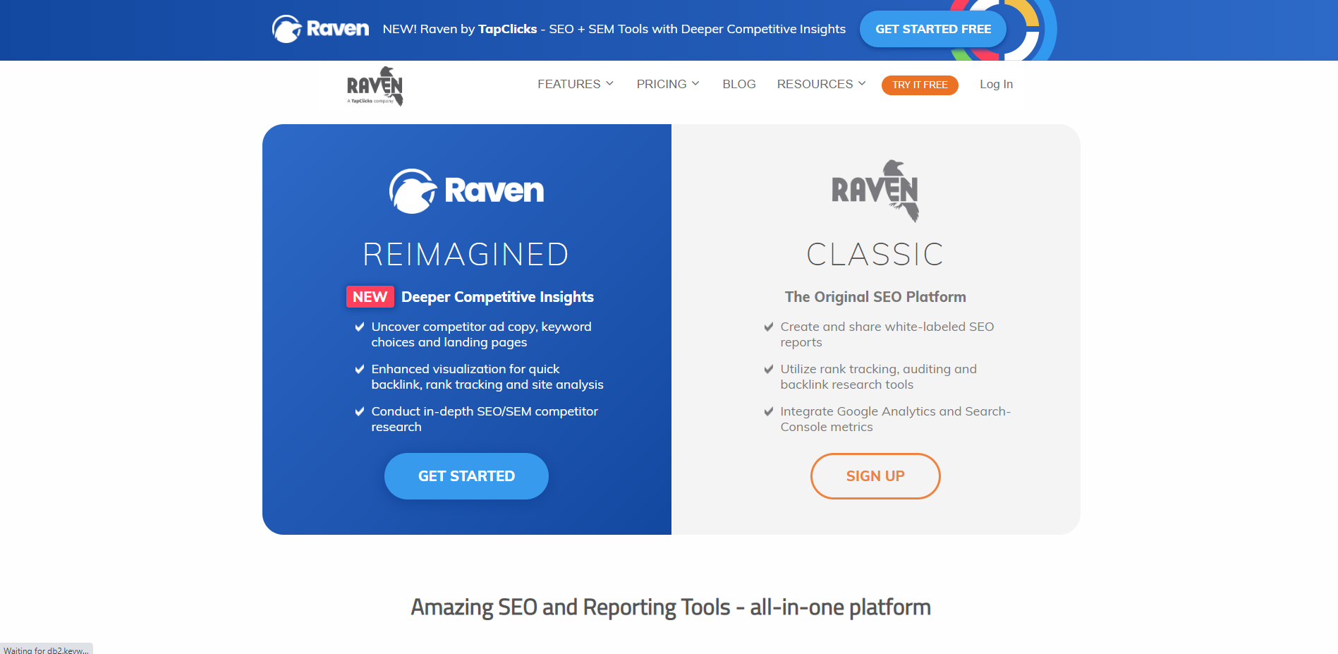Click the SIGN UP button in Classic card

click(875, 476)
